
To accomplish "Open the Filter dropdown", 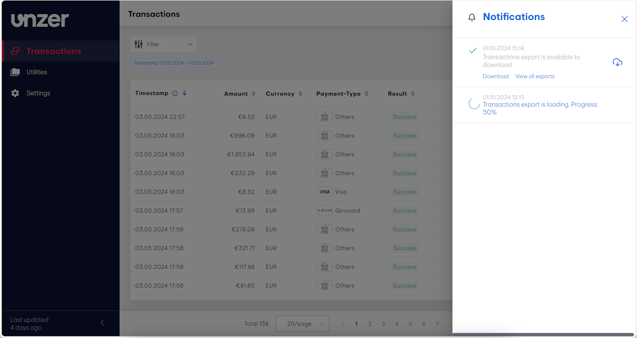I will (x=163, y=44).
